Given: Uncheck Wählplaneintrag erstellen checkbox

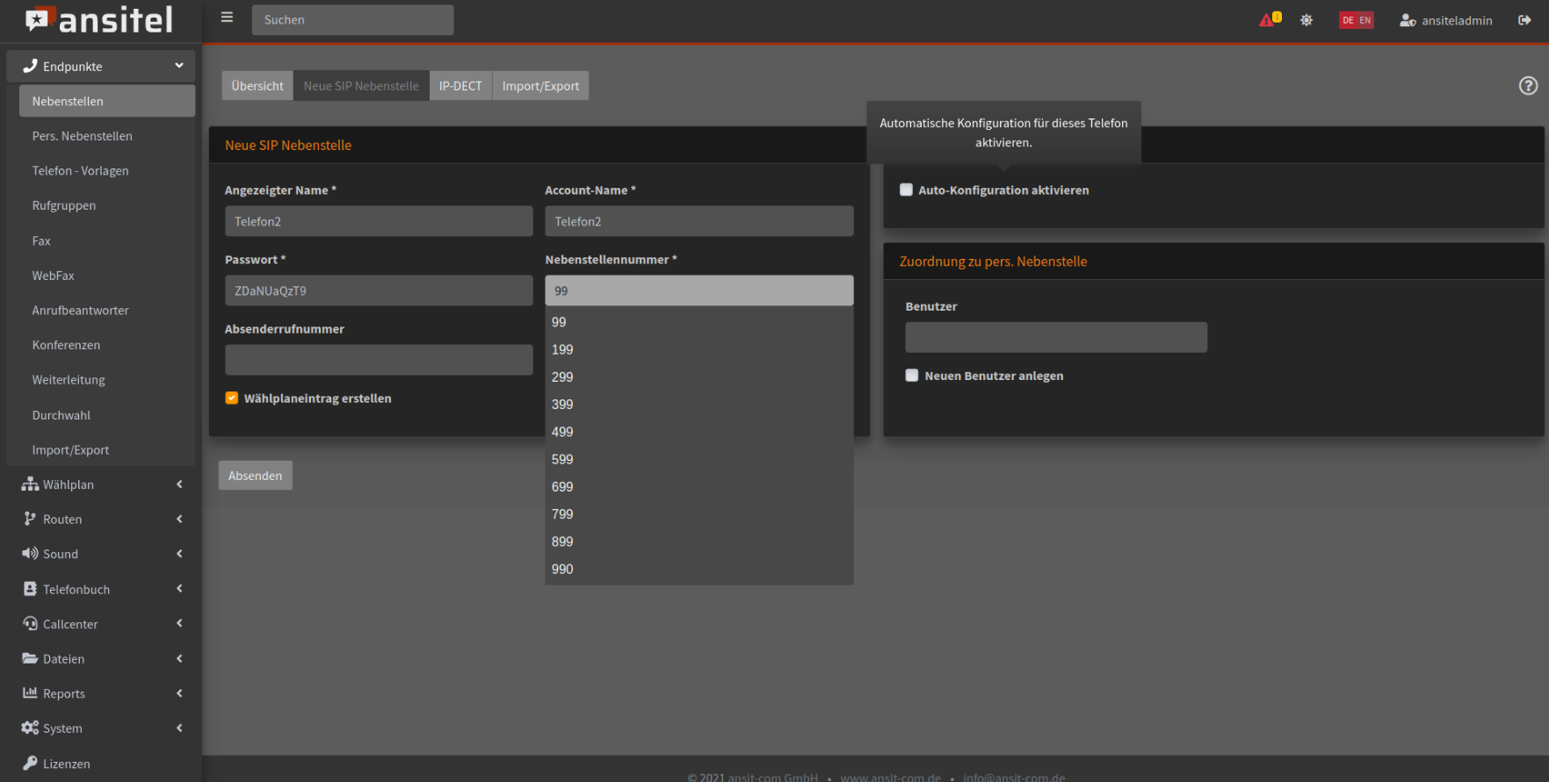Looking at the screenshot, I should [232, 398].
